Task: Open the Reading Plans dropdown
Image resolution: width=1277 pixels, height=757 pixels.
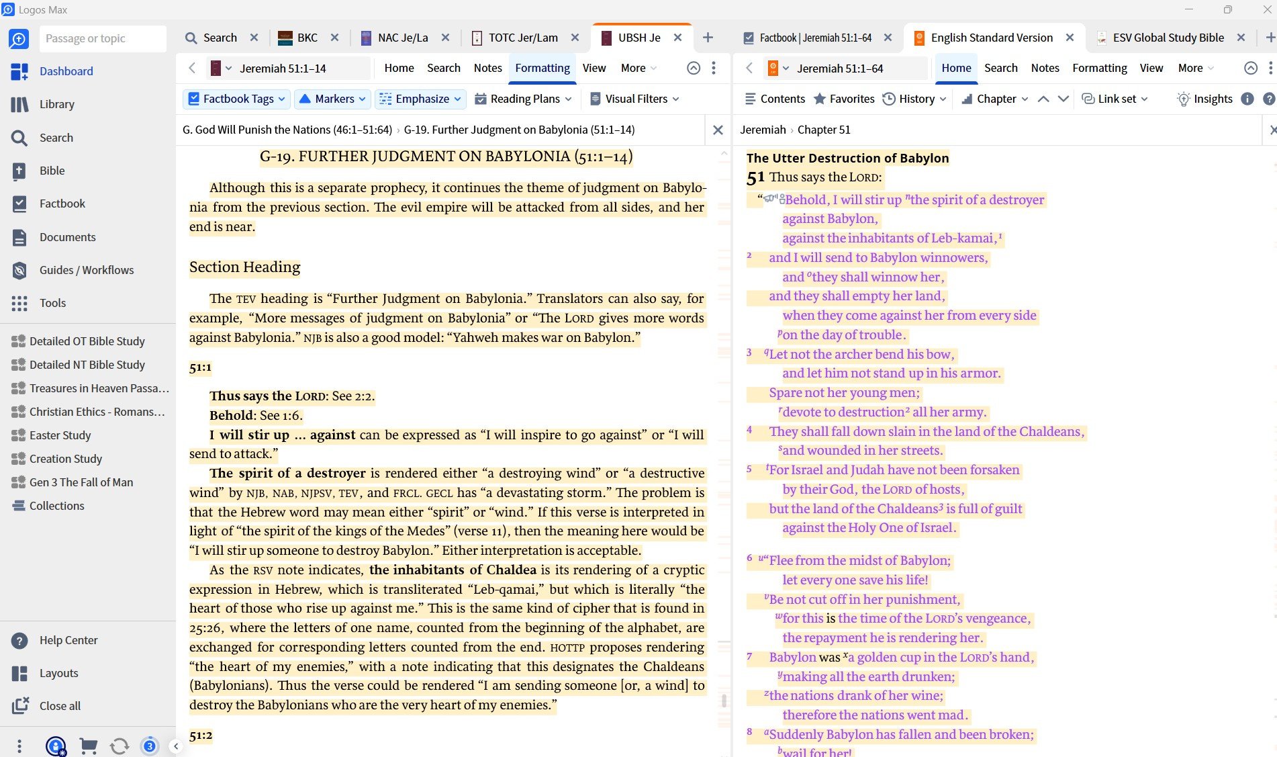Action: (523, 99)
